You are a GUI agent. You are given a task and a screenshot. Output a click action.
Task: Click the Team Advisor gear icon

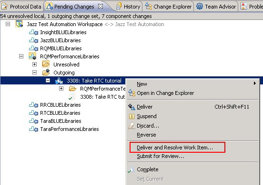click(x=200, y=6)
